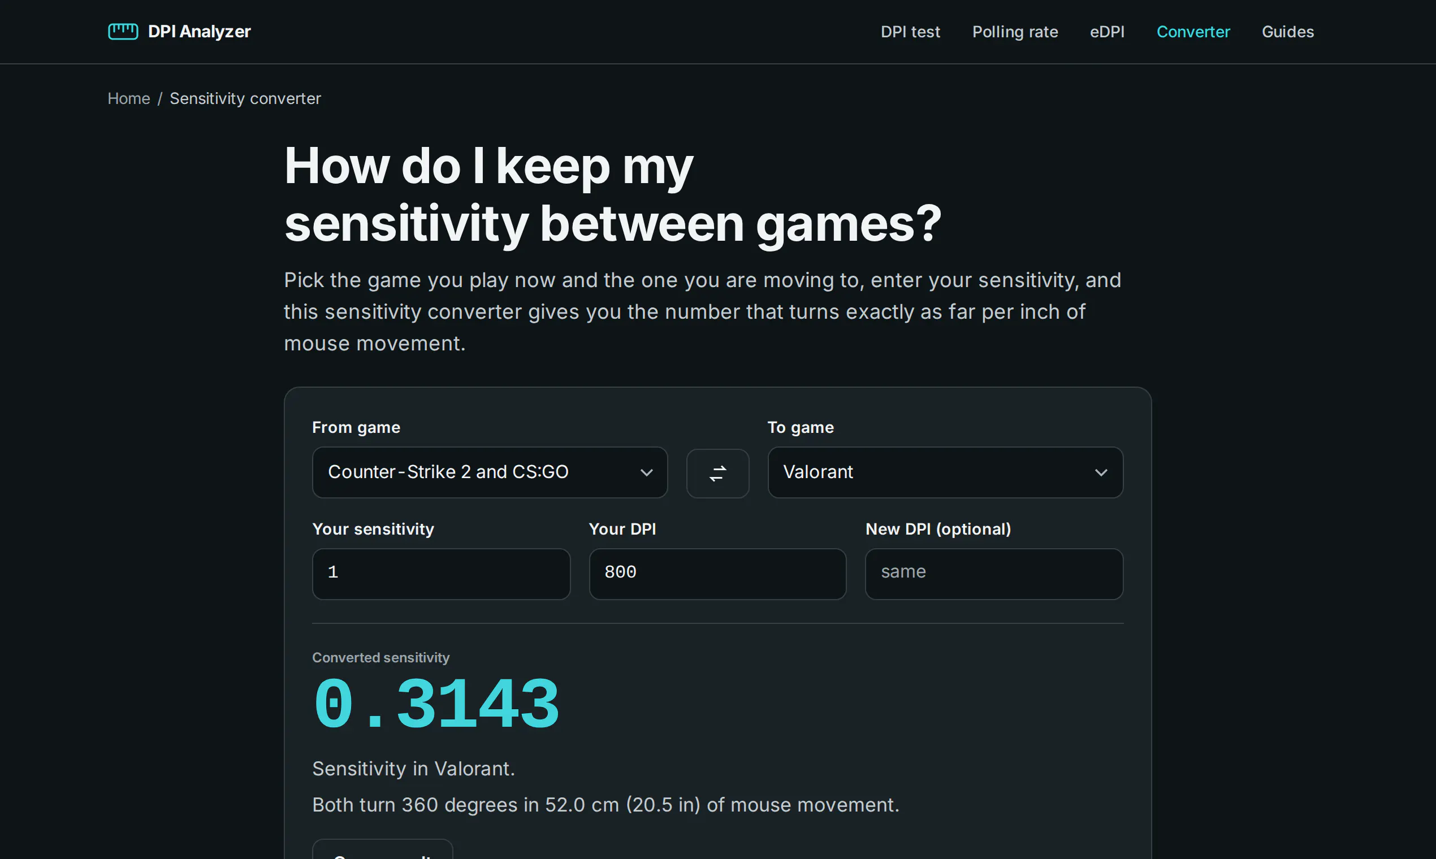Go to the Polling rate page
Screen dimensions: 1436x859
pyautogui.click(x=1015, y=32)
